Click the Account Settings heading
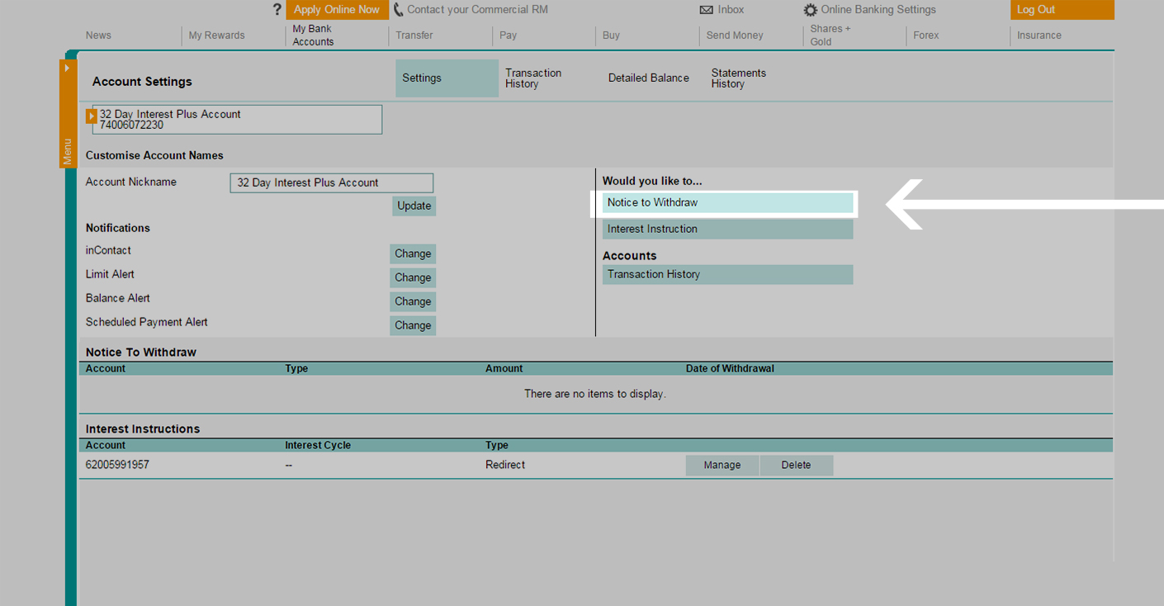 [x=142, y=82]
